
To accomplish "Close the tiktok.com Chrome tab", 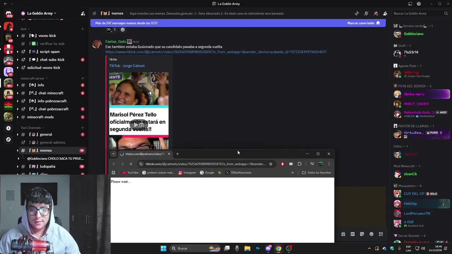I will tap(169, 154).
